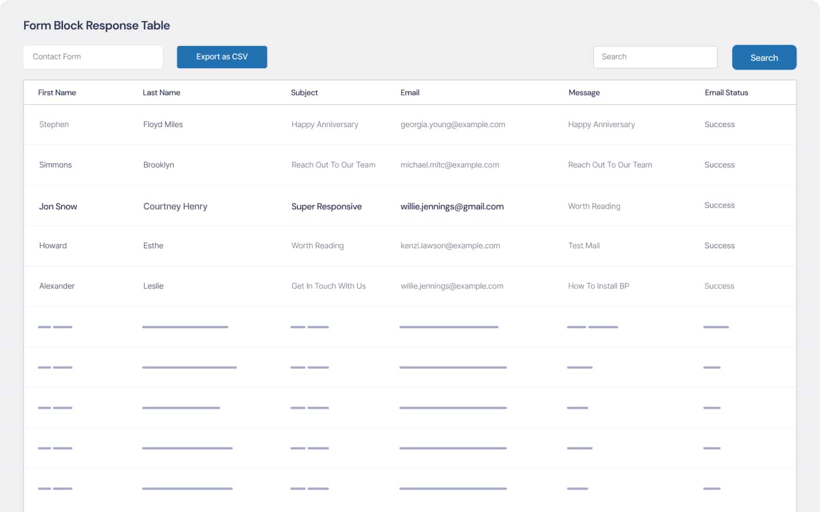The width and height of the screenshot is (820, 512).
Task: Select the Jon Snow row name
Action: [x=58, y=207]
